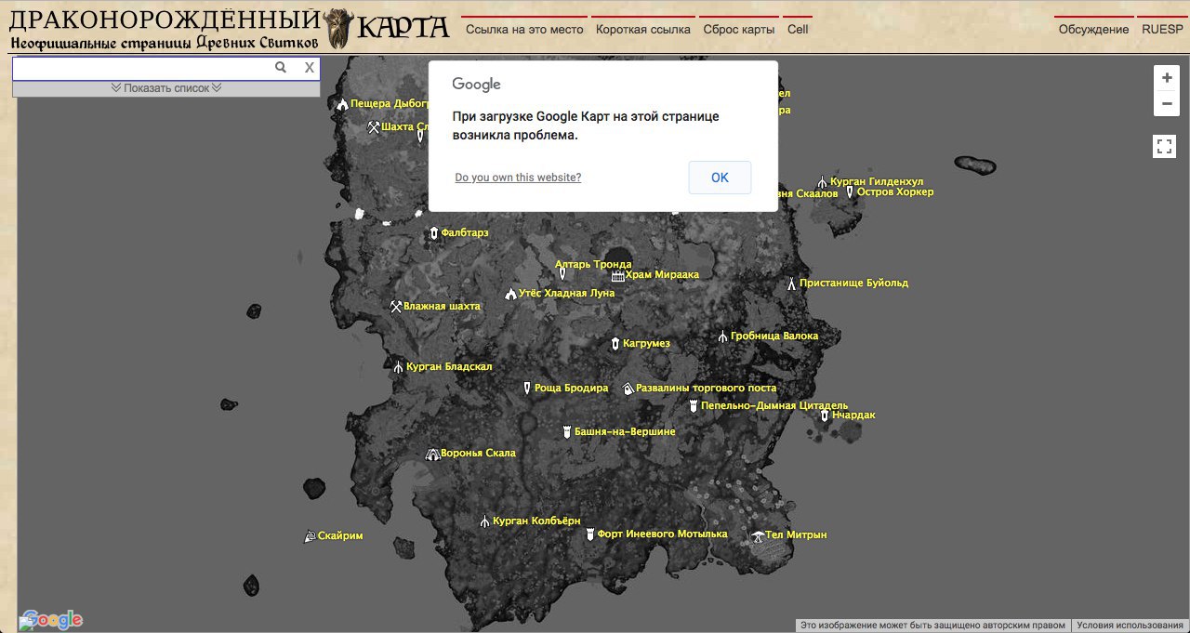Select the Алтарь Тронда label

592,265
